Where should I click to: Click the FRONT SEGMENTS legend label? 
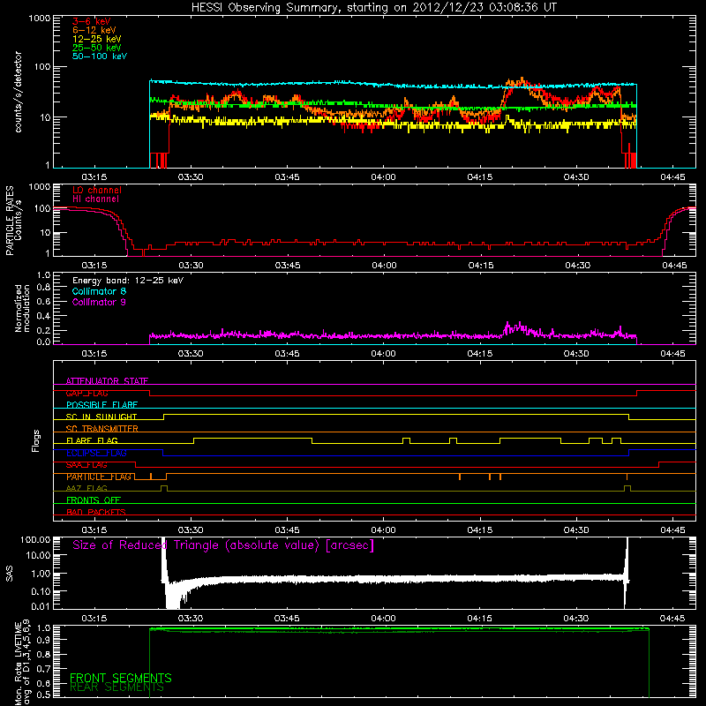(x=121, y=678)
